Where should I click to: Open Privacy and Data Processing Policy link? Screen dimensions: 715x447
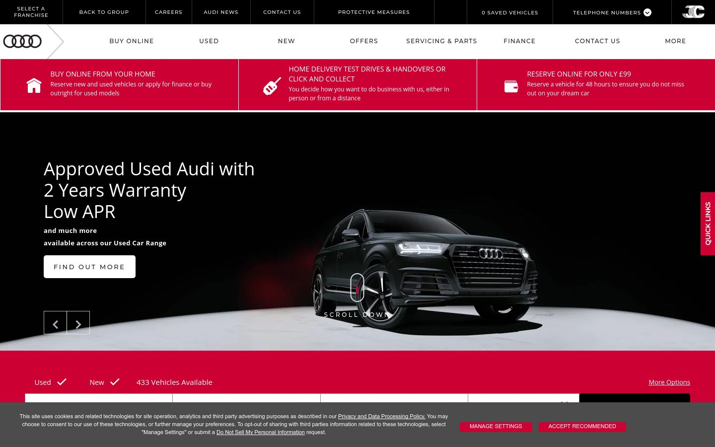(x=381, y=416)
